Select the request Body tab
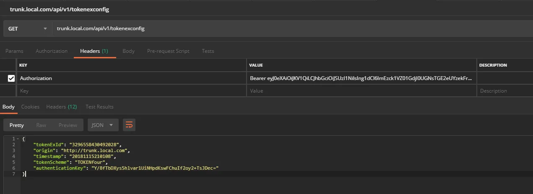Image resolution: width=533 pixels, height=194 pixels. pos(128,51)
